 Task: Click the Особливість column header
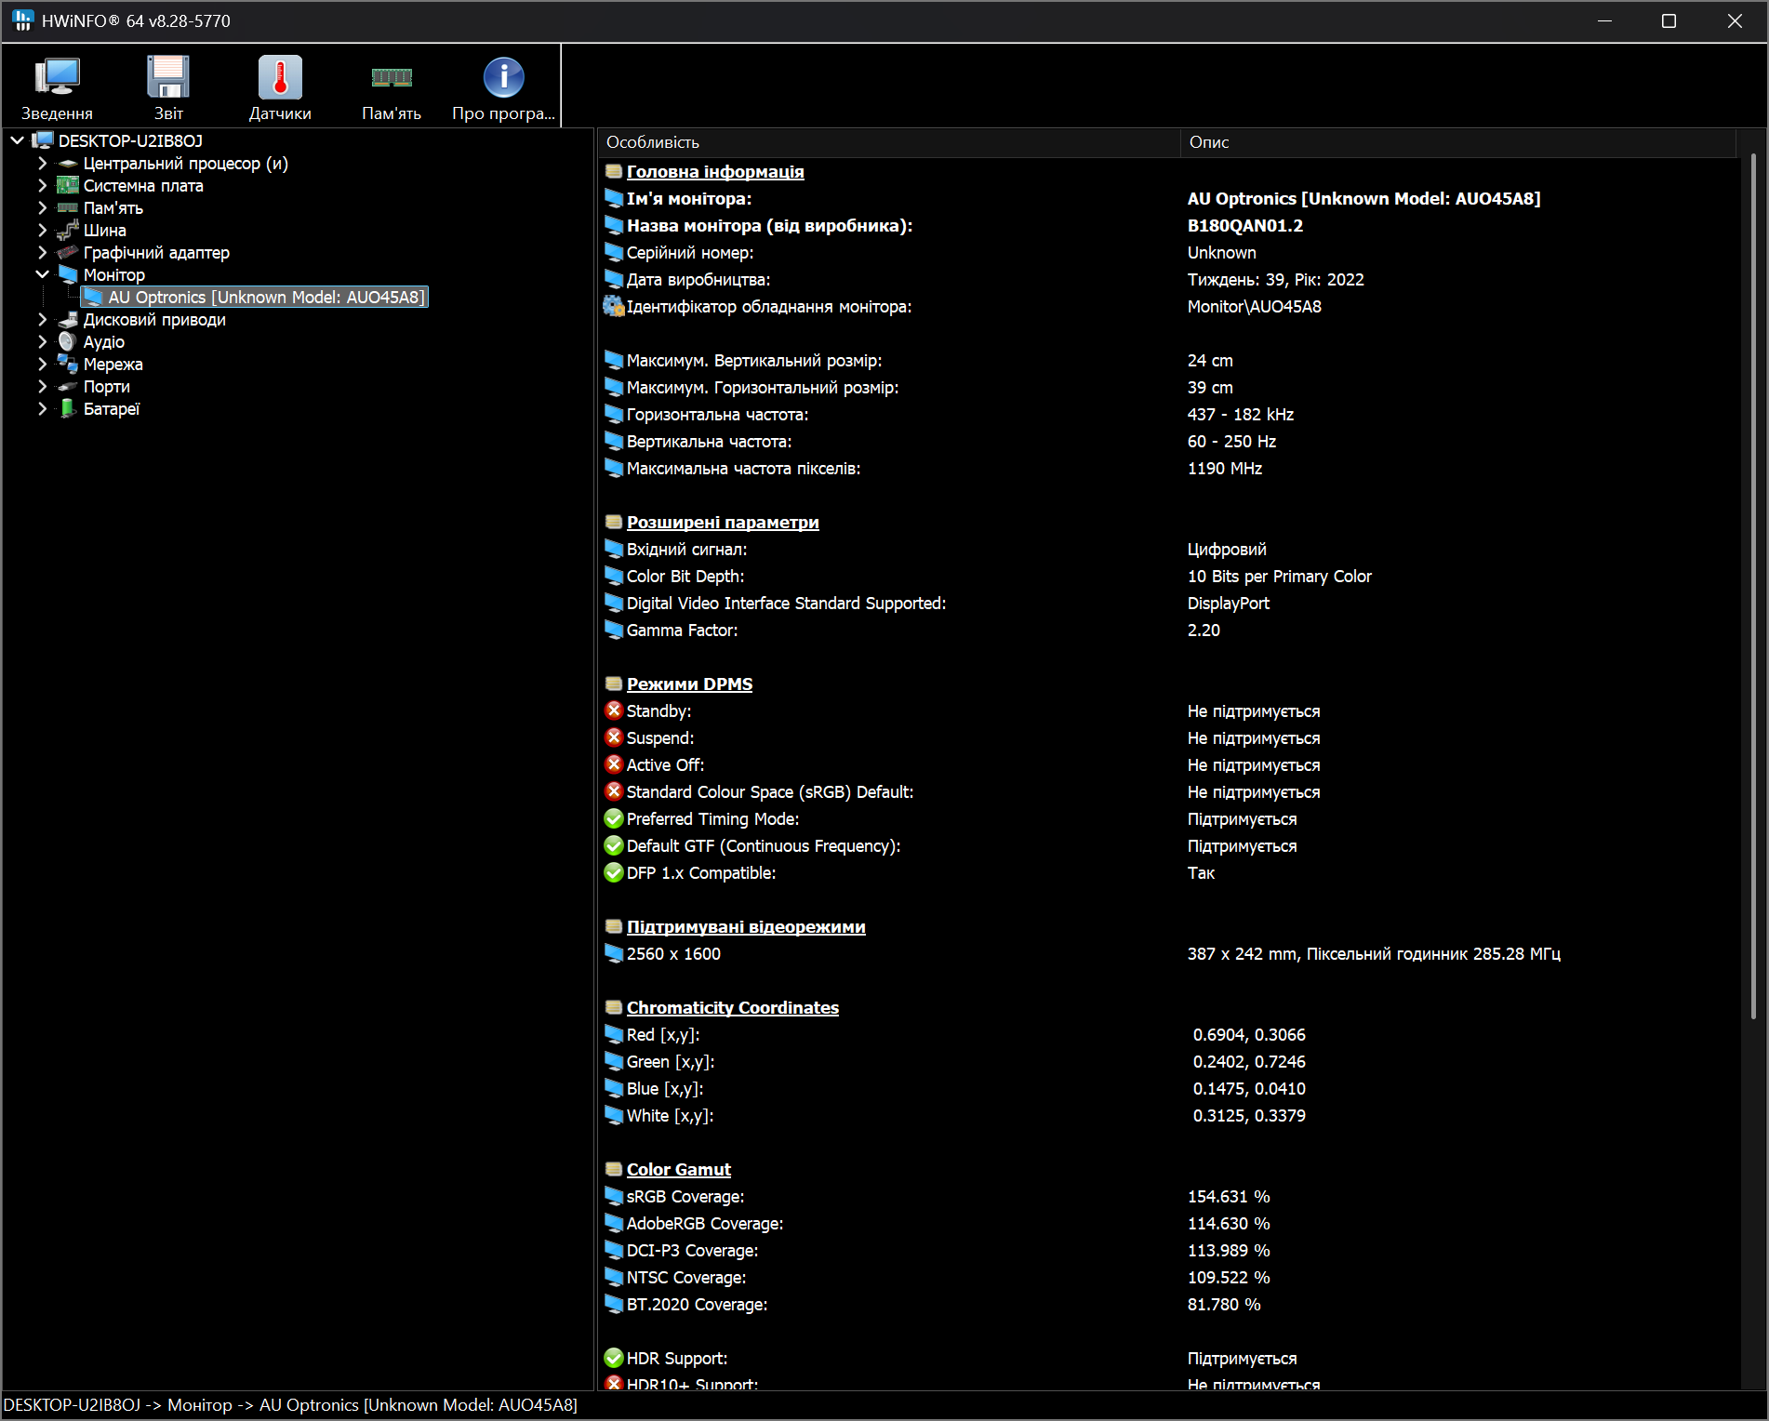tap(889, 142)
